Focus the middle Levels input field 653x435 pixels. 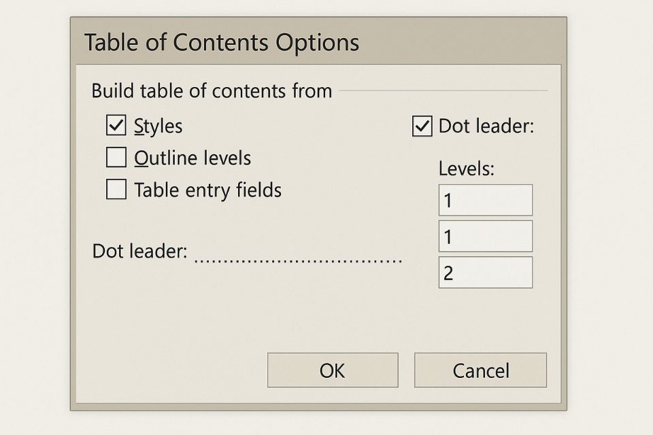(x=485, y=237)
